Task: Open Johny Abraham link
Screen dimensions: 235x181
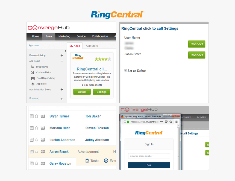Action: pyautogui.click(x=97, y=140)
